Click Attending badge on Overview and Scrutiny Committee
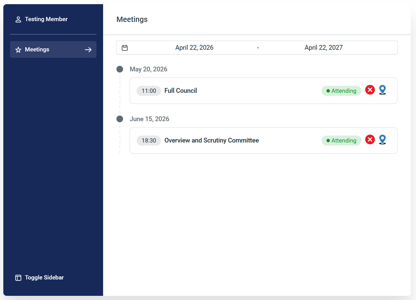Image resolution: width=416 pixels, height=300 pixels. (x=341, y=141)
